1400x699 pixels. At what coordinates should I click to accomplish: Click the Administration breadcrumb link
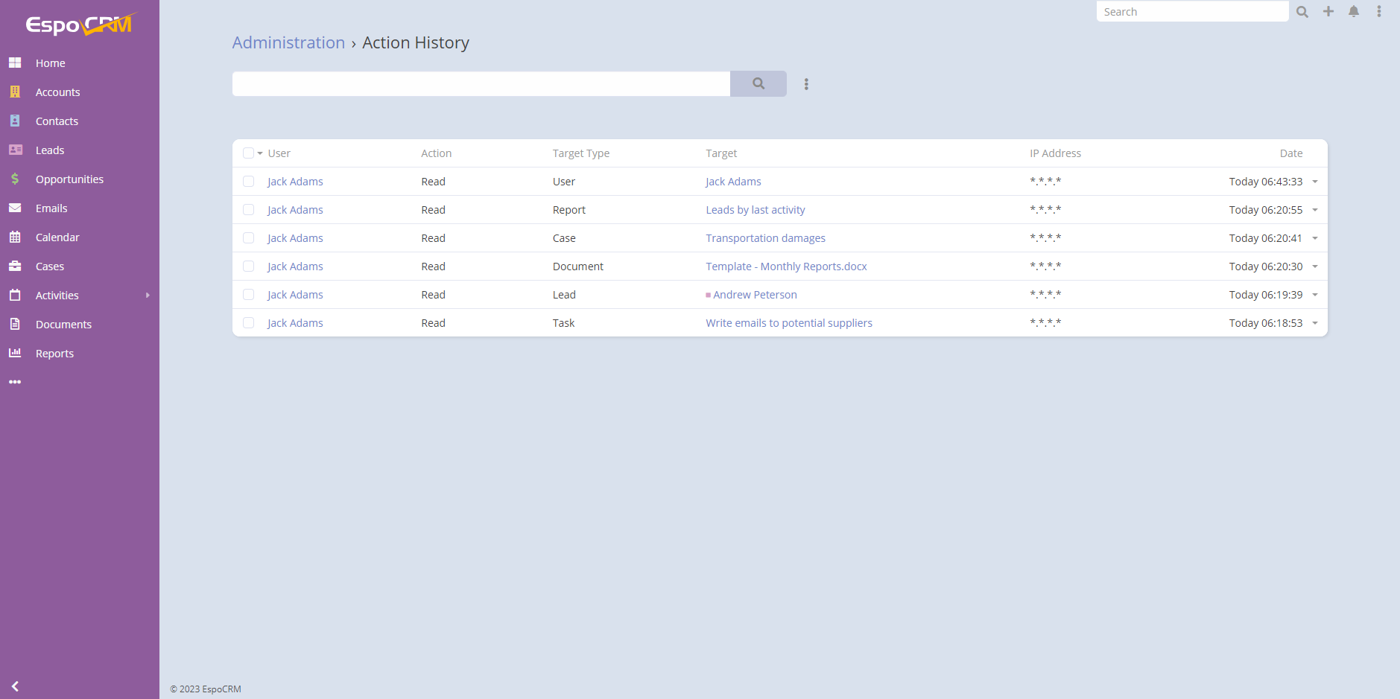288,42
